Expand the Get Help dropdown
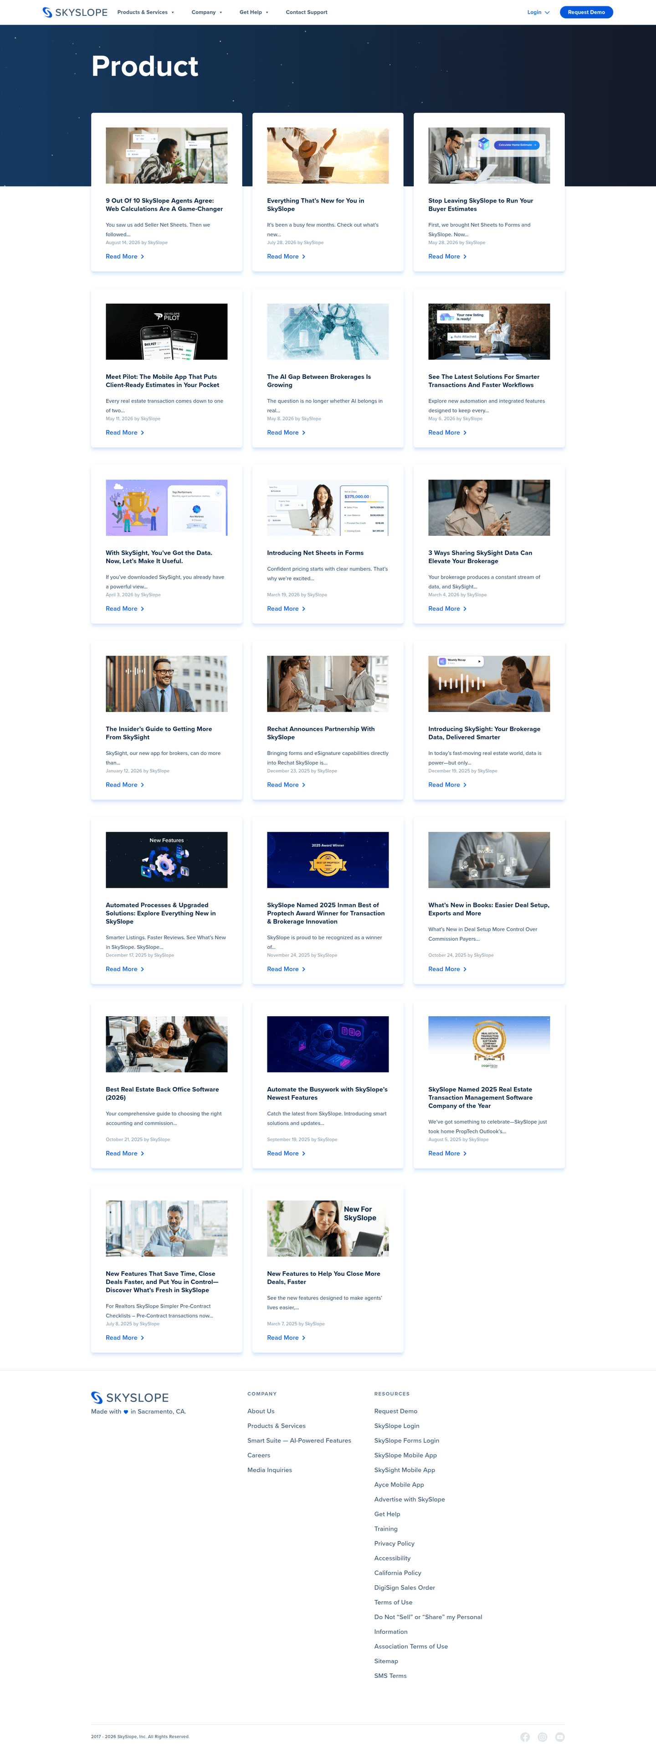Image resolution: width=656 pixels, height=1749 pixels. [254, 12]
